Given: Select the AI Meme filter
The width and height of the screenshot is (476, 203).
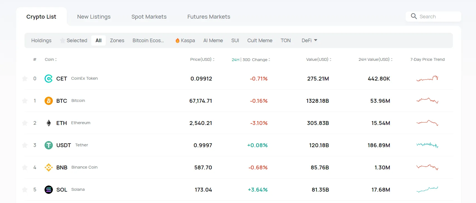Looking at the screenshot, I should tap(213, 41).
